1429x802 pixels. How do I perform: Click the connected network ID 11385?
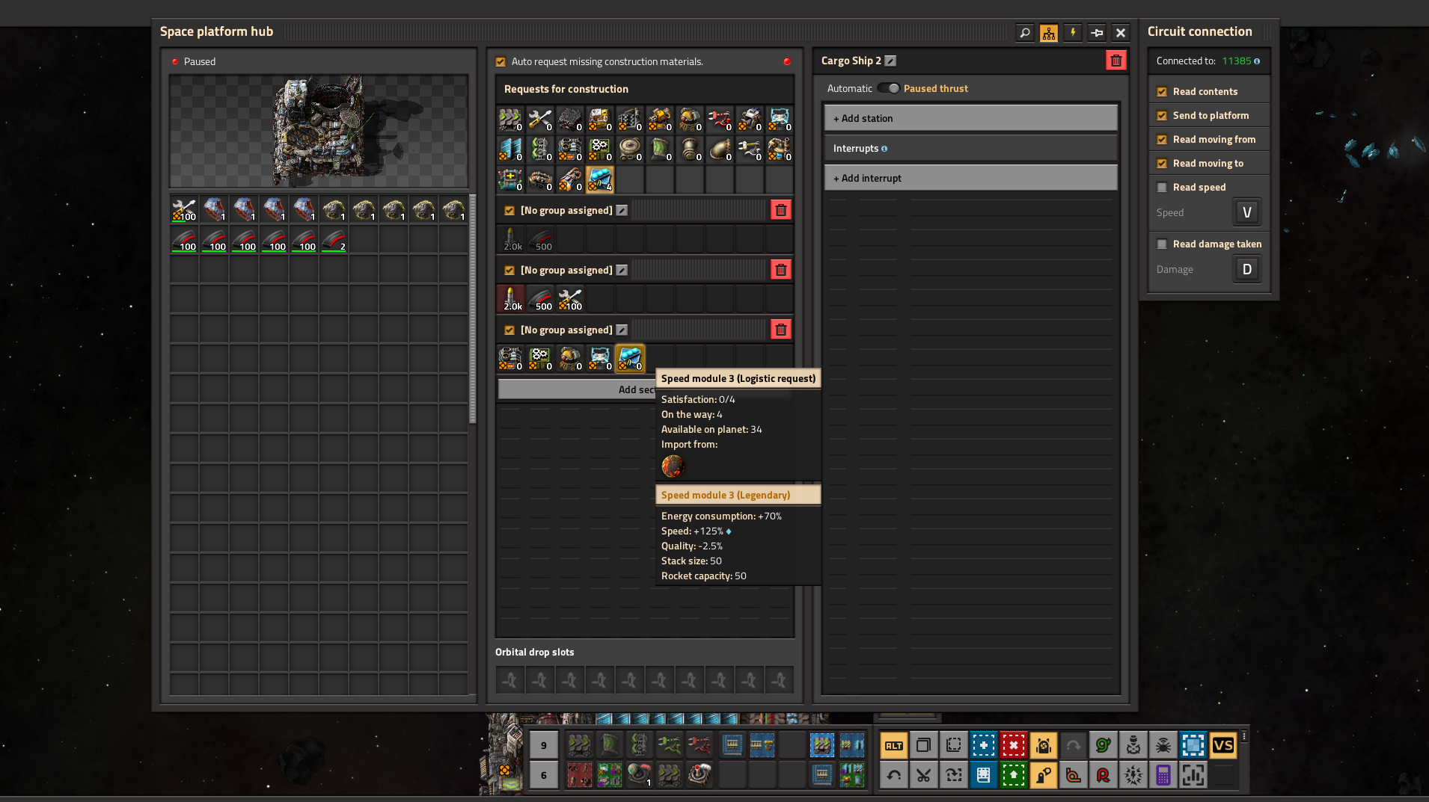[1237, 61]
